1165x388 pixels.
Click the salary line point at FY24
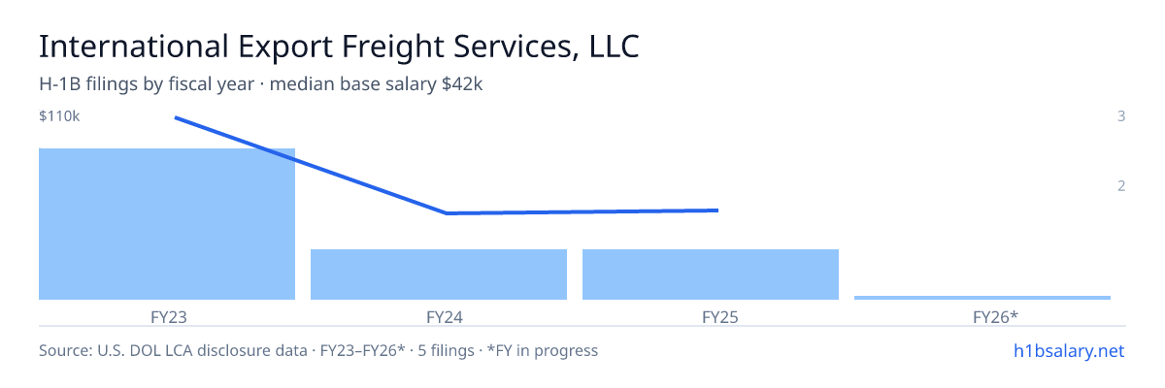[x=447, y=213]
